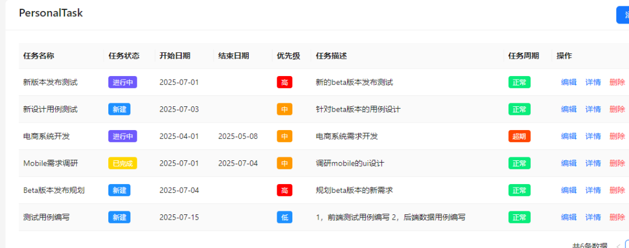629x248 pixels.
Task: Delete the 电商系统开发 task
Action: click(617, 136)
